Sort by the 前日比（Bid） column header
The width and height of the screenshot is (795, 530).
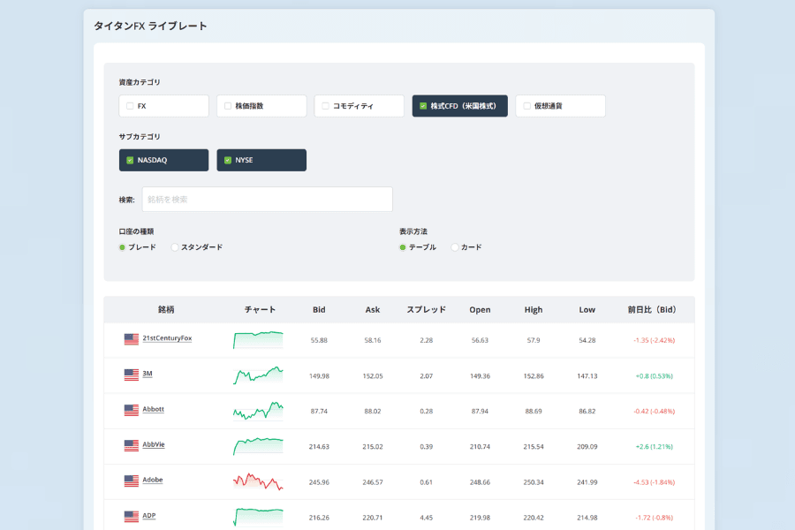tap(652, 309)
